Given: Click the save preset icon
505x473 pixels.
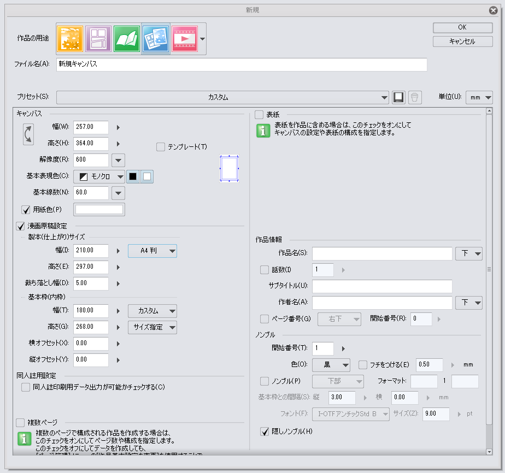Looking at the screenshot, I should [398, 97].
